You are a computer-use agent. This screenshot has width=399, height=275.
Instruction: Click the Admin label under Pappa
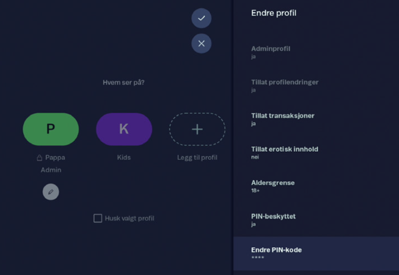click(51, 170)
